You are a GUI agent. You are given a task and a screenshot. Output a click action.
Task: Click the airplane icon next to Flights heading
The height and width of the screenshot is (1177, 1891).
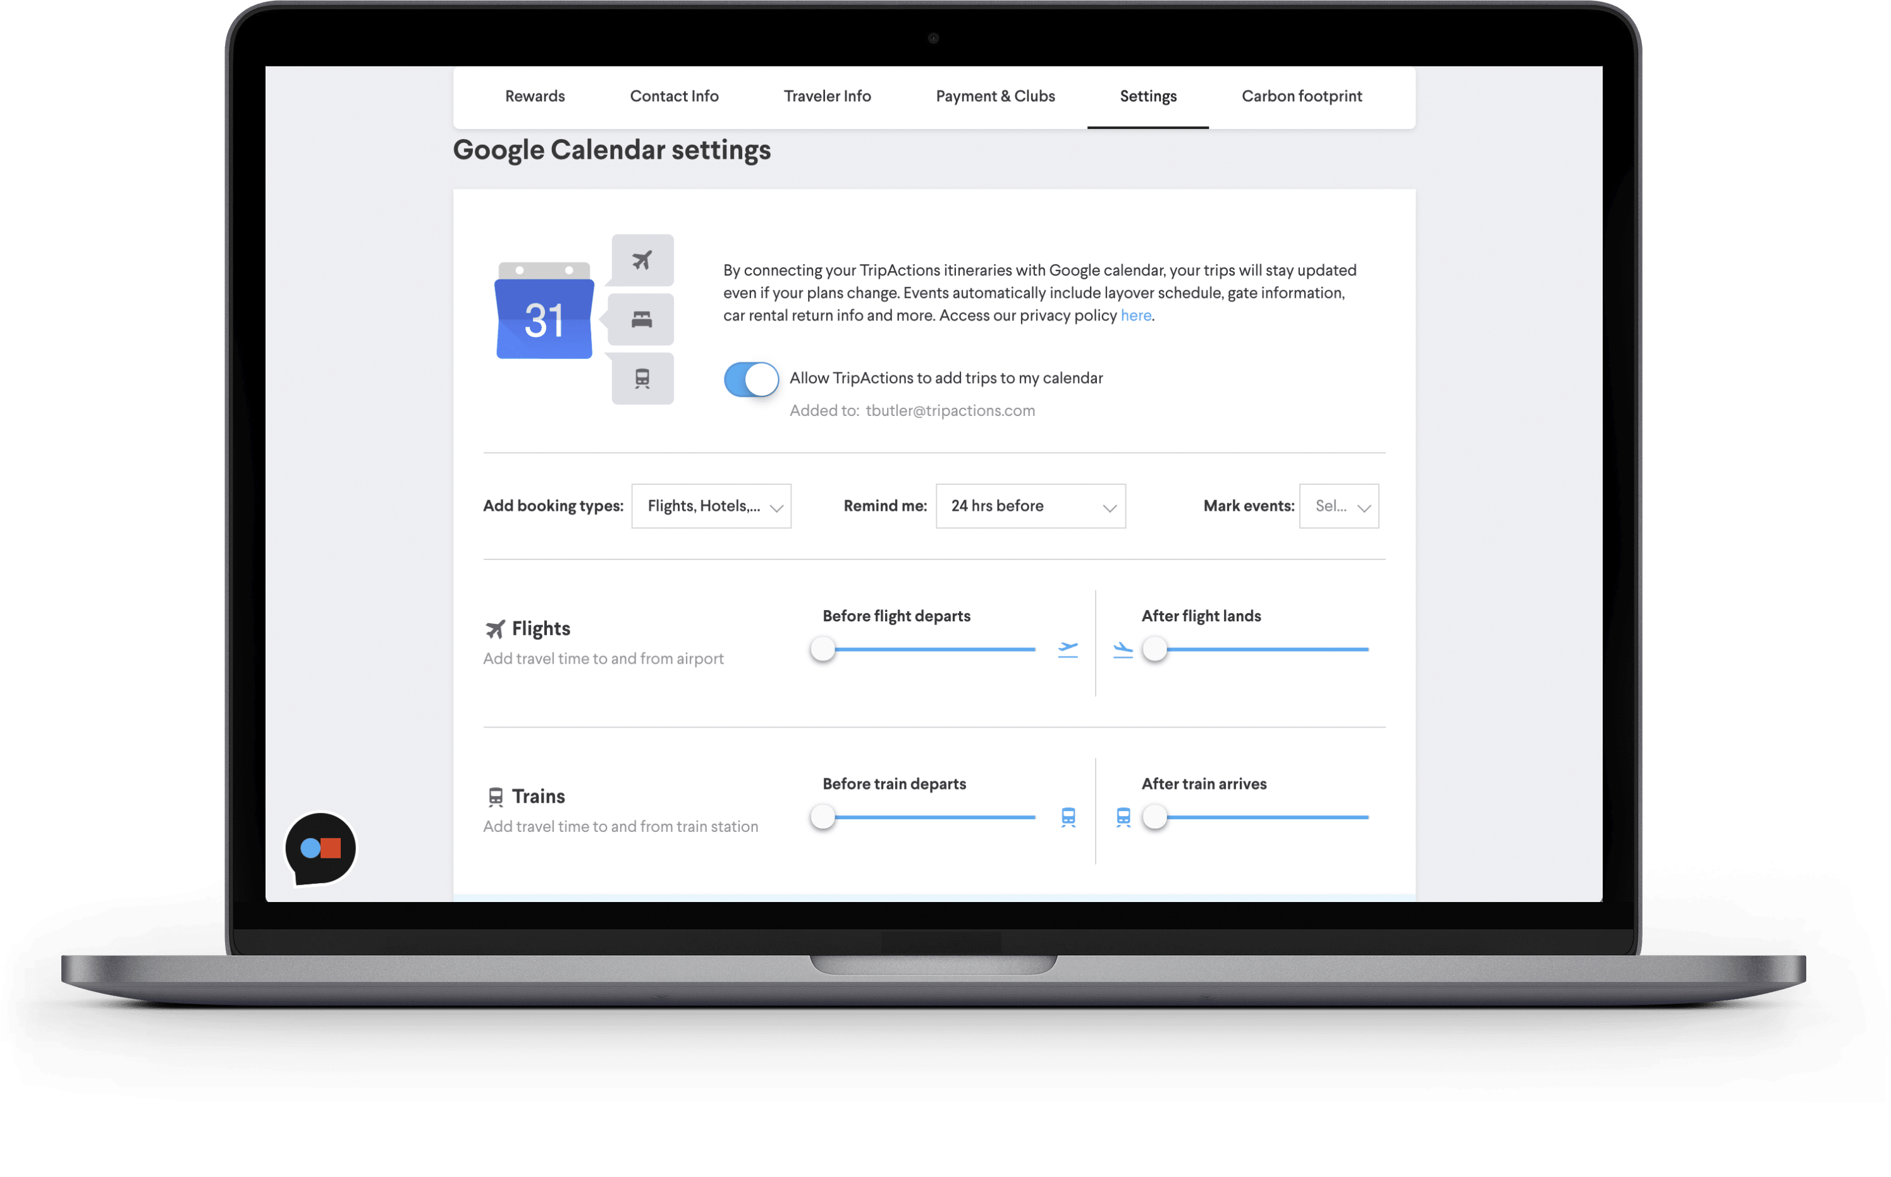pyautogui.click(x=495, y=629)
